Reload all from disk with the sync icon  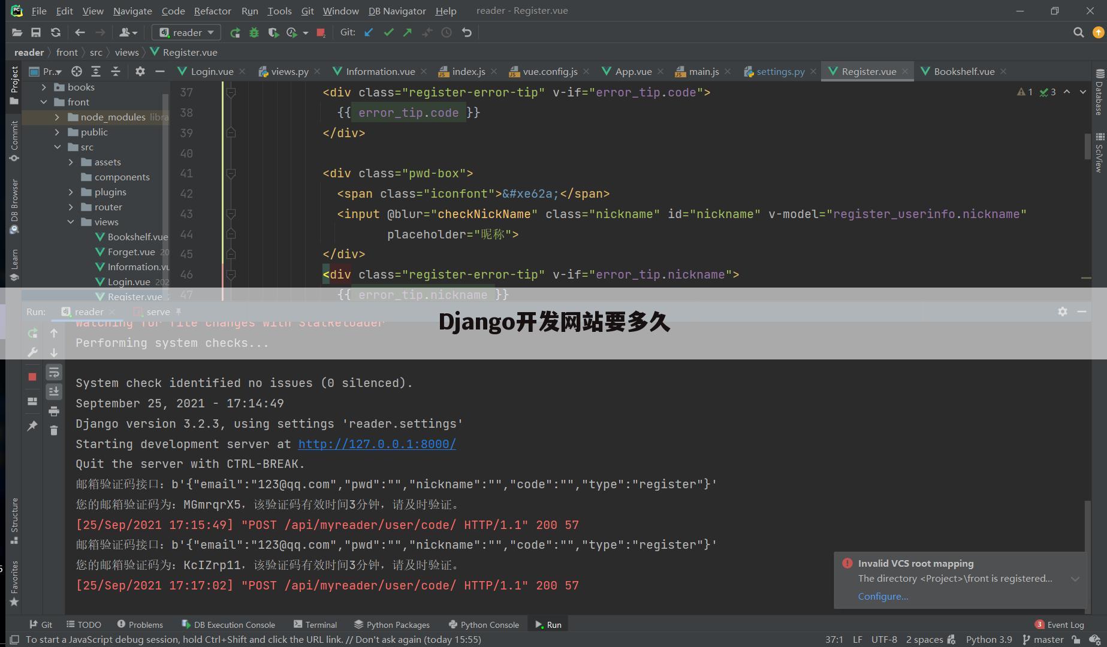(56, 32)
